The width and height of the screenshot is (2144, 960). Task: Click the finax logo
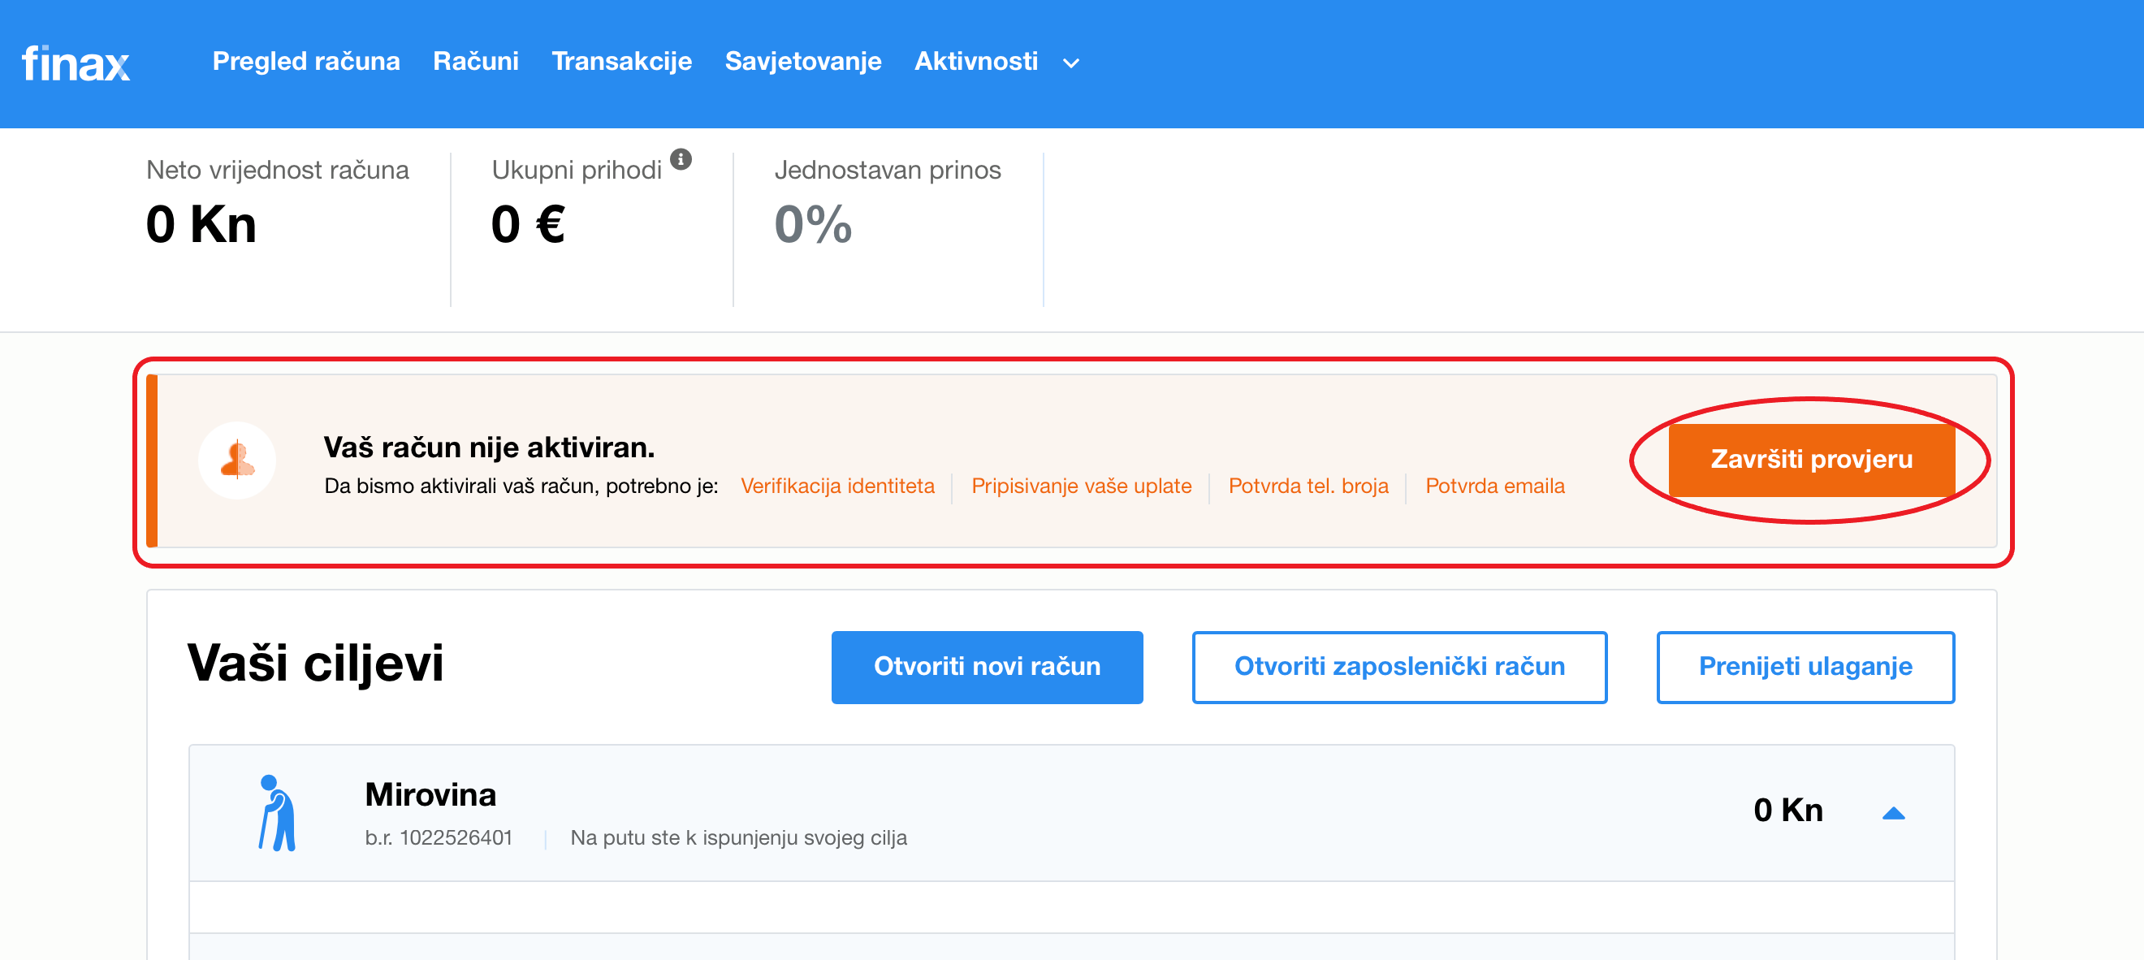point(76,63)
